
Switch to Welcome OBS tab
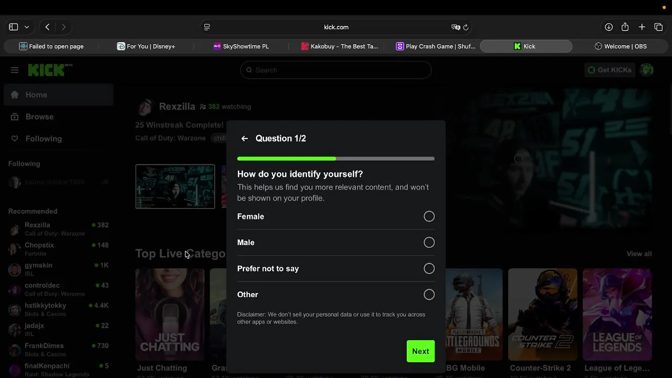(620, 46)
